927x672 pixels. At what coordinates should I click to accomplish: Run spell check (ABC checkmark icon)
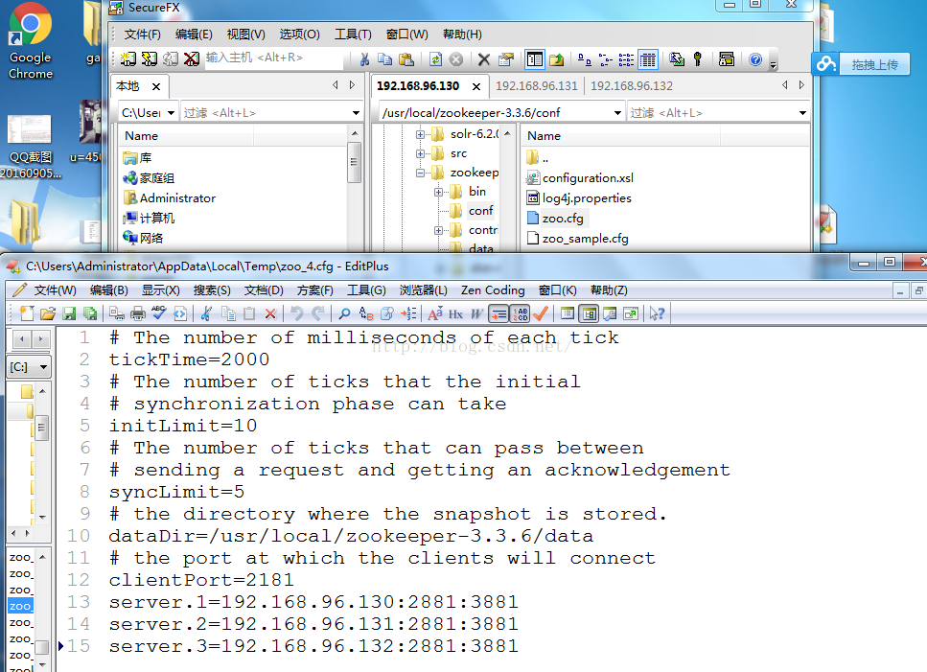coord(158,313)
